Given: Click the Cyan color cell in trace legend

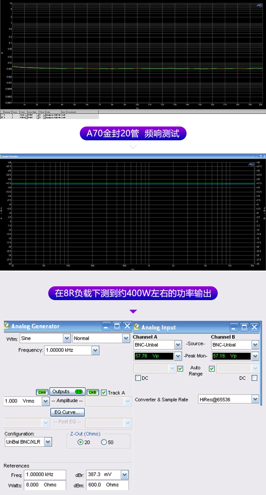Looking at the screenshot, I should (22, 115).
